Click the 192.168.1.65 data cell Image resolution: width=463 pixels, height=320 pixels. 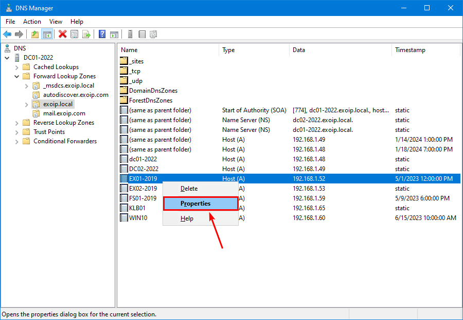309,208
